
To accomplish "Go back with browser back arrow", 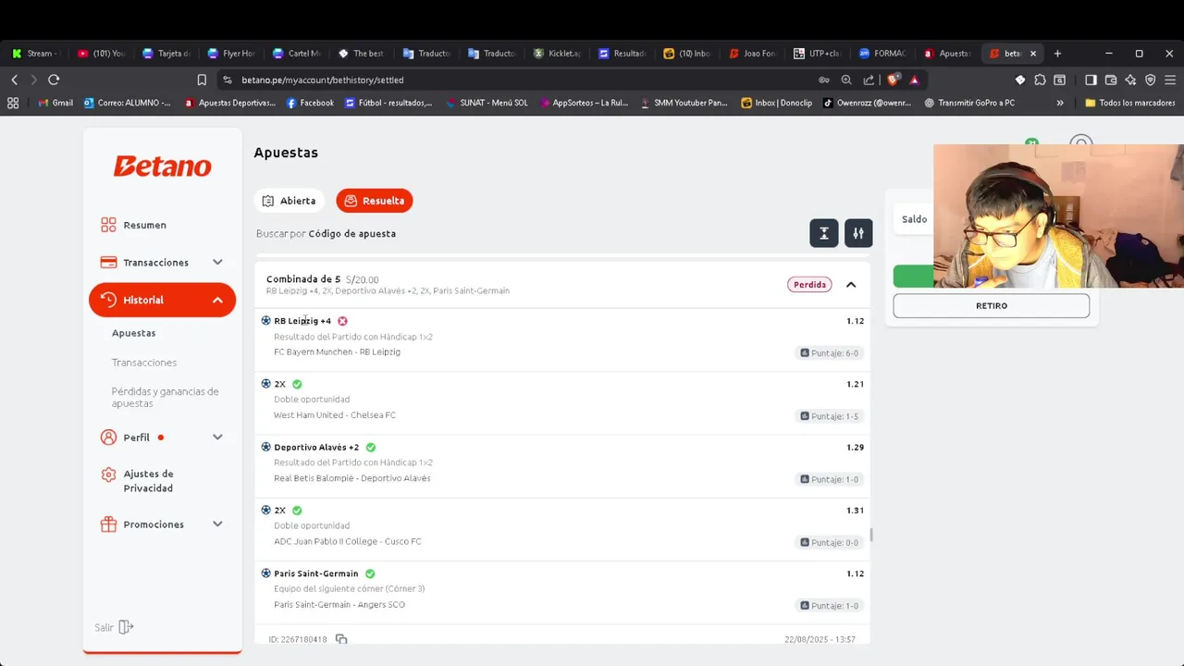I will [14, 80].
